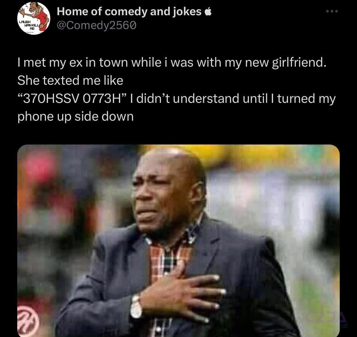Select the tweet's first line about meeting ex
The height and width of the screenshot is (337, 357).
click(172, 62)
